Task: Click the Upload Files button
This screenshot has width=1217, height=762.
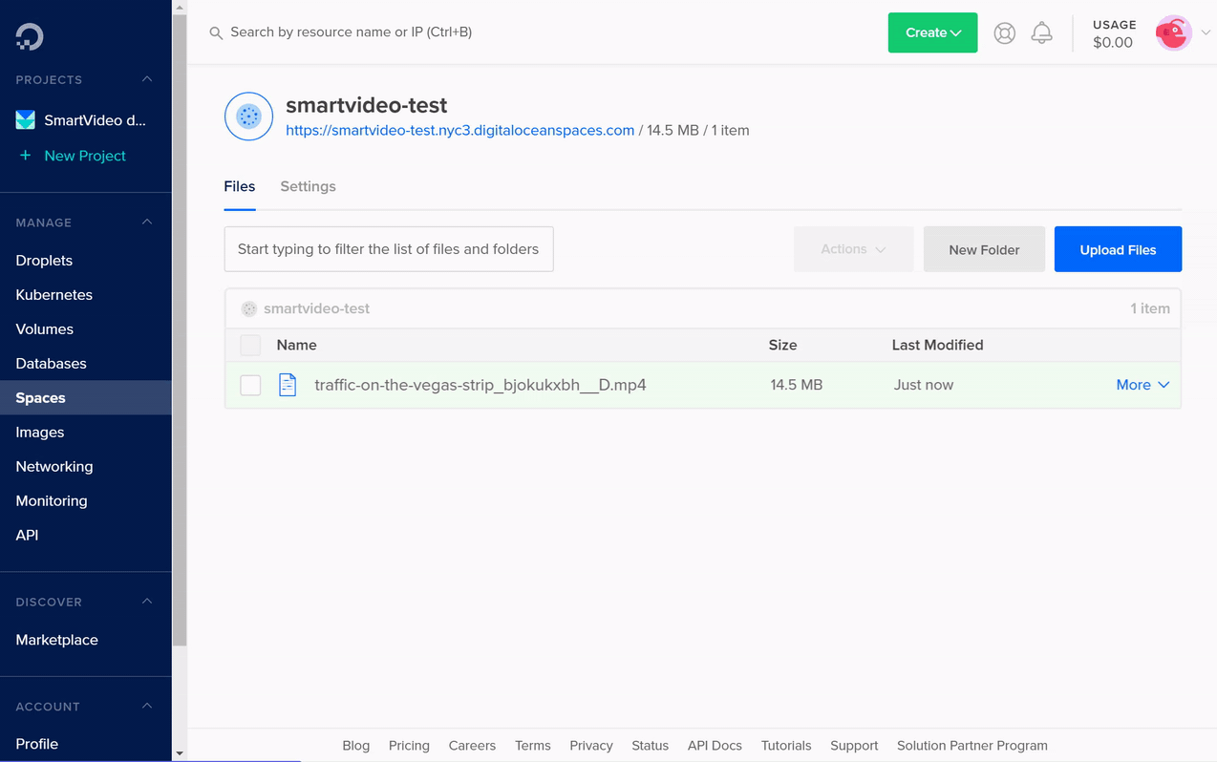Action: point(1118,249)
